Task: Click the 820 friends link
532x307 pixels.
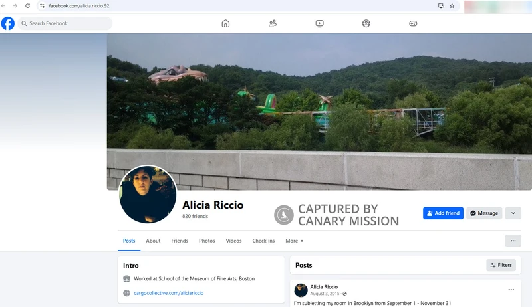Action: click(195, 216)
